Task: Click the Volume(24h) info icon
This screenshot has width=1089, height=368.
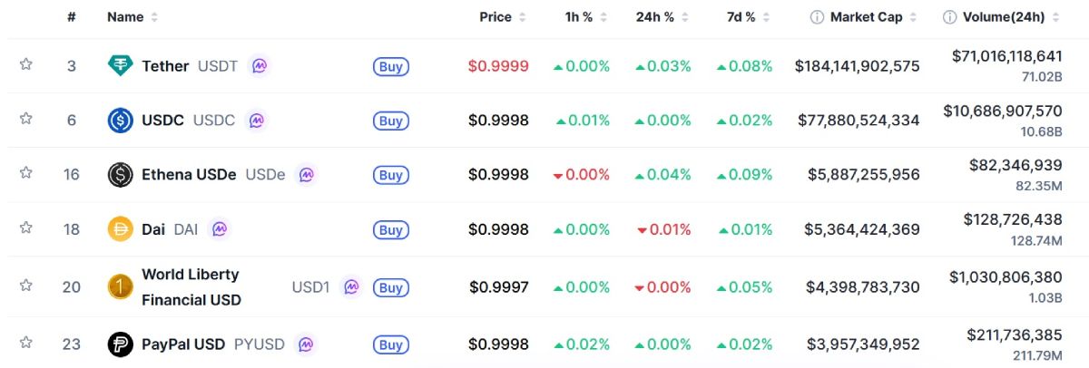Action: click(x=949, y=17)
